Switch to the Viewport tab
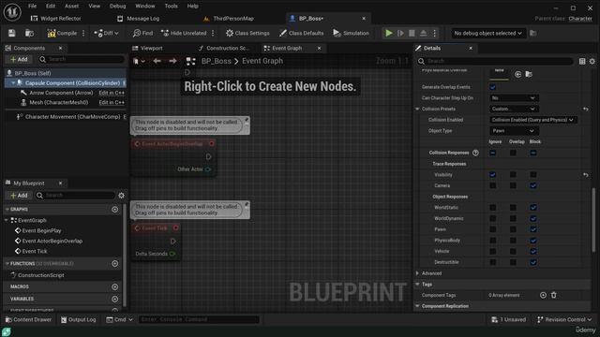Image resolution: width=600 pixels, height=337 pixels. tap(148, 48)
